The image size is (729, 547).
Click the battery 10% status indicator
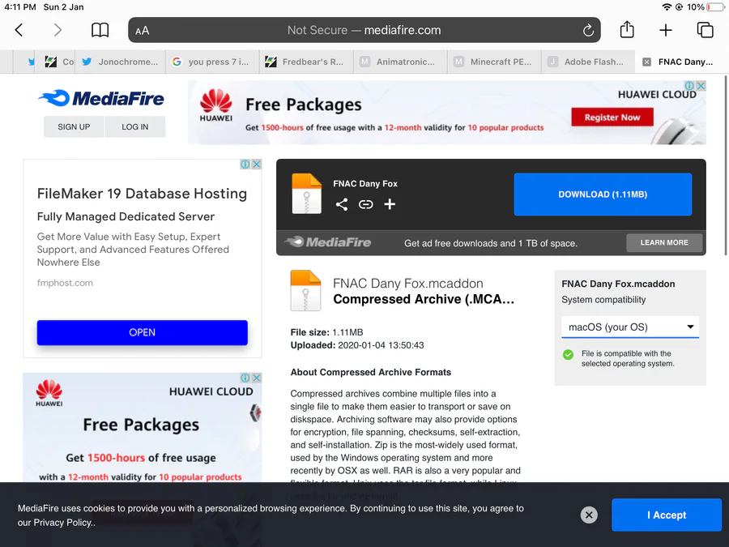coord(706,7)
